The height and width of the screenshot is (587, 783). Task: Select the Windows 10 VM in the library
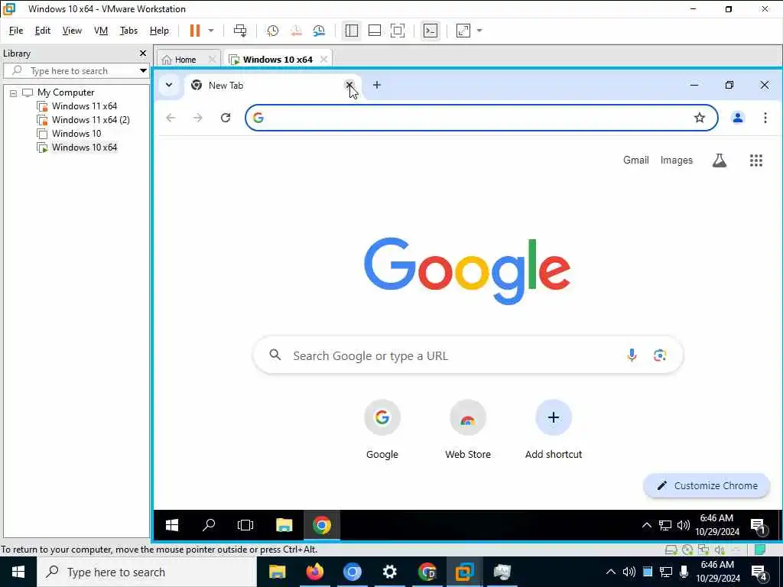[76, 134]
